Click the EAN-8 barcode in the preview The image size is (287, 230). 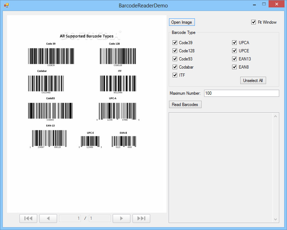(124, 142)
